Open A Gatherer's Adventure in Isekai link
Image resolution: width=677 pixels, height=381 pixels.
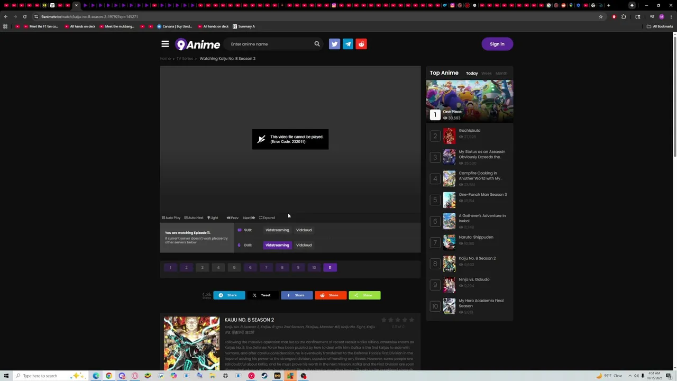coord(482,218)
